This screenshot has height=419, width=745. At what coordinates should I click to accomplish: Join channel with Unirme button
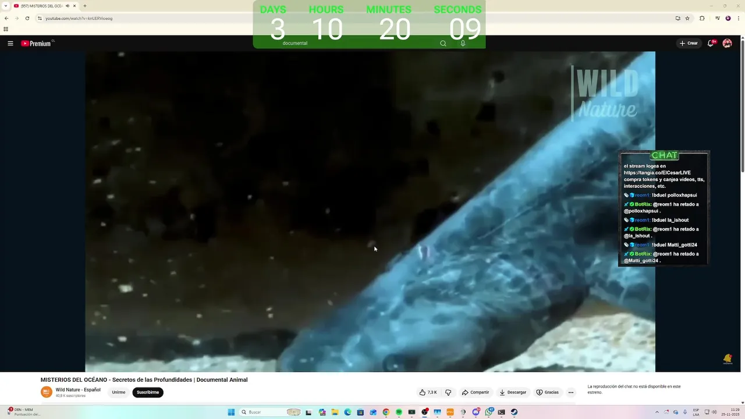(x=119, y=392)
